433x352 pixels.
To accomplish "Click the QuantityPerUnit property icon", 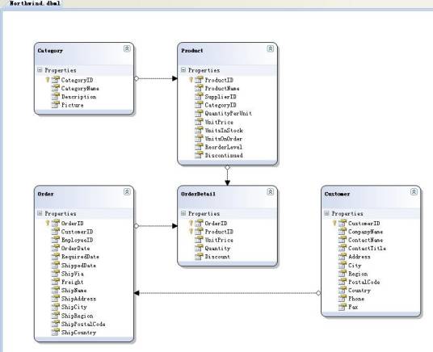I will [x=199, y=113].
